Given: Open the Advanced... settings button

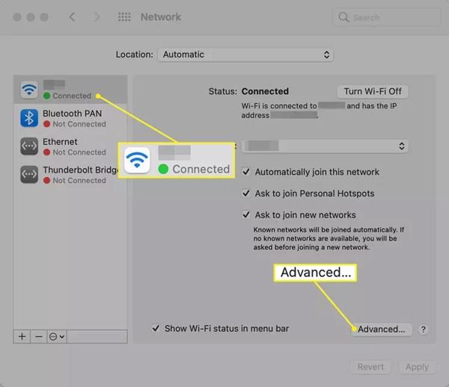Looking at the screenshot, I should [x=382, y=329].
